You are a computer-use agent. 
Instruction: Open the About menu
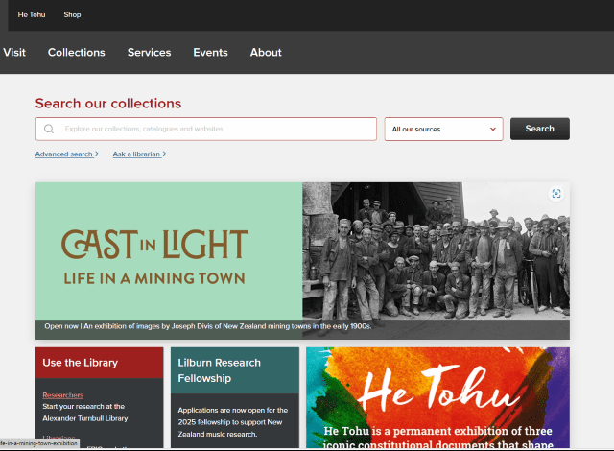pyautogui.click(x=266, y=52)
